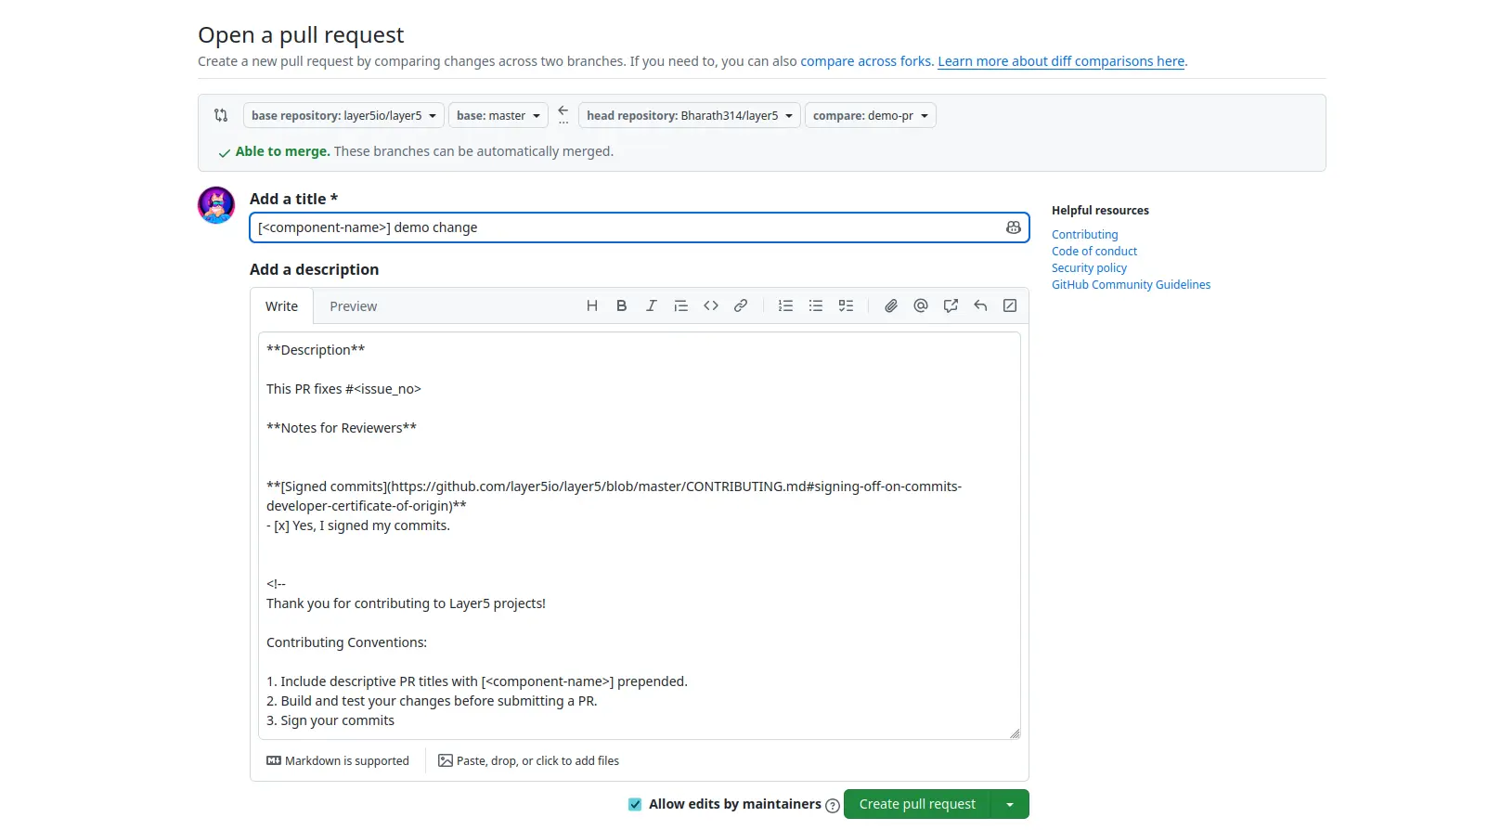Click Create pull request button
The image size is (1501, 830).
(917, 804)
